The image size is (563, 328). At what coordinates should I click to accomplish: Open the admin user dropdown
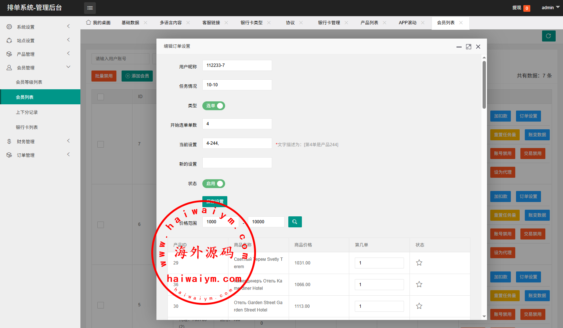click(x=550, y=8)
